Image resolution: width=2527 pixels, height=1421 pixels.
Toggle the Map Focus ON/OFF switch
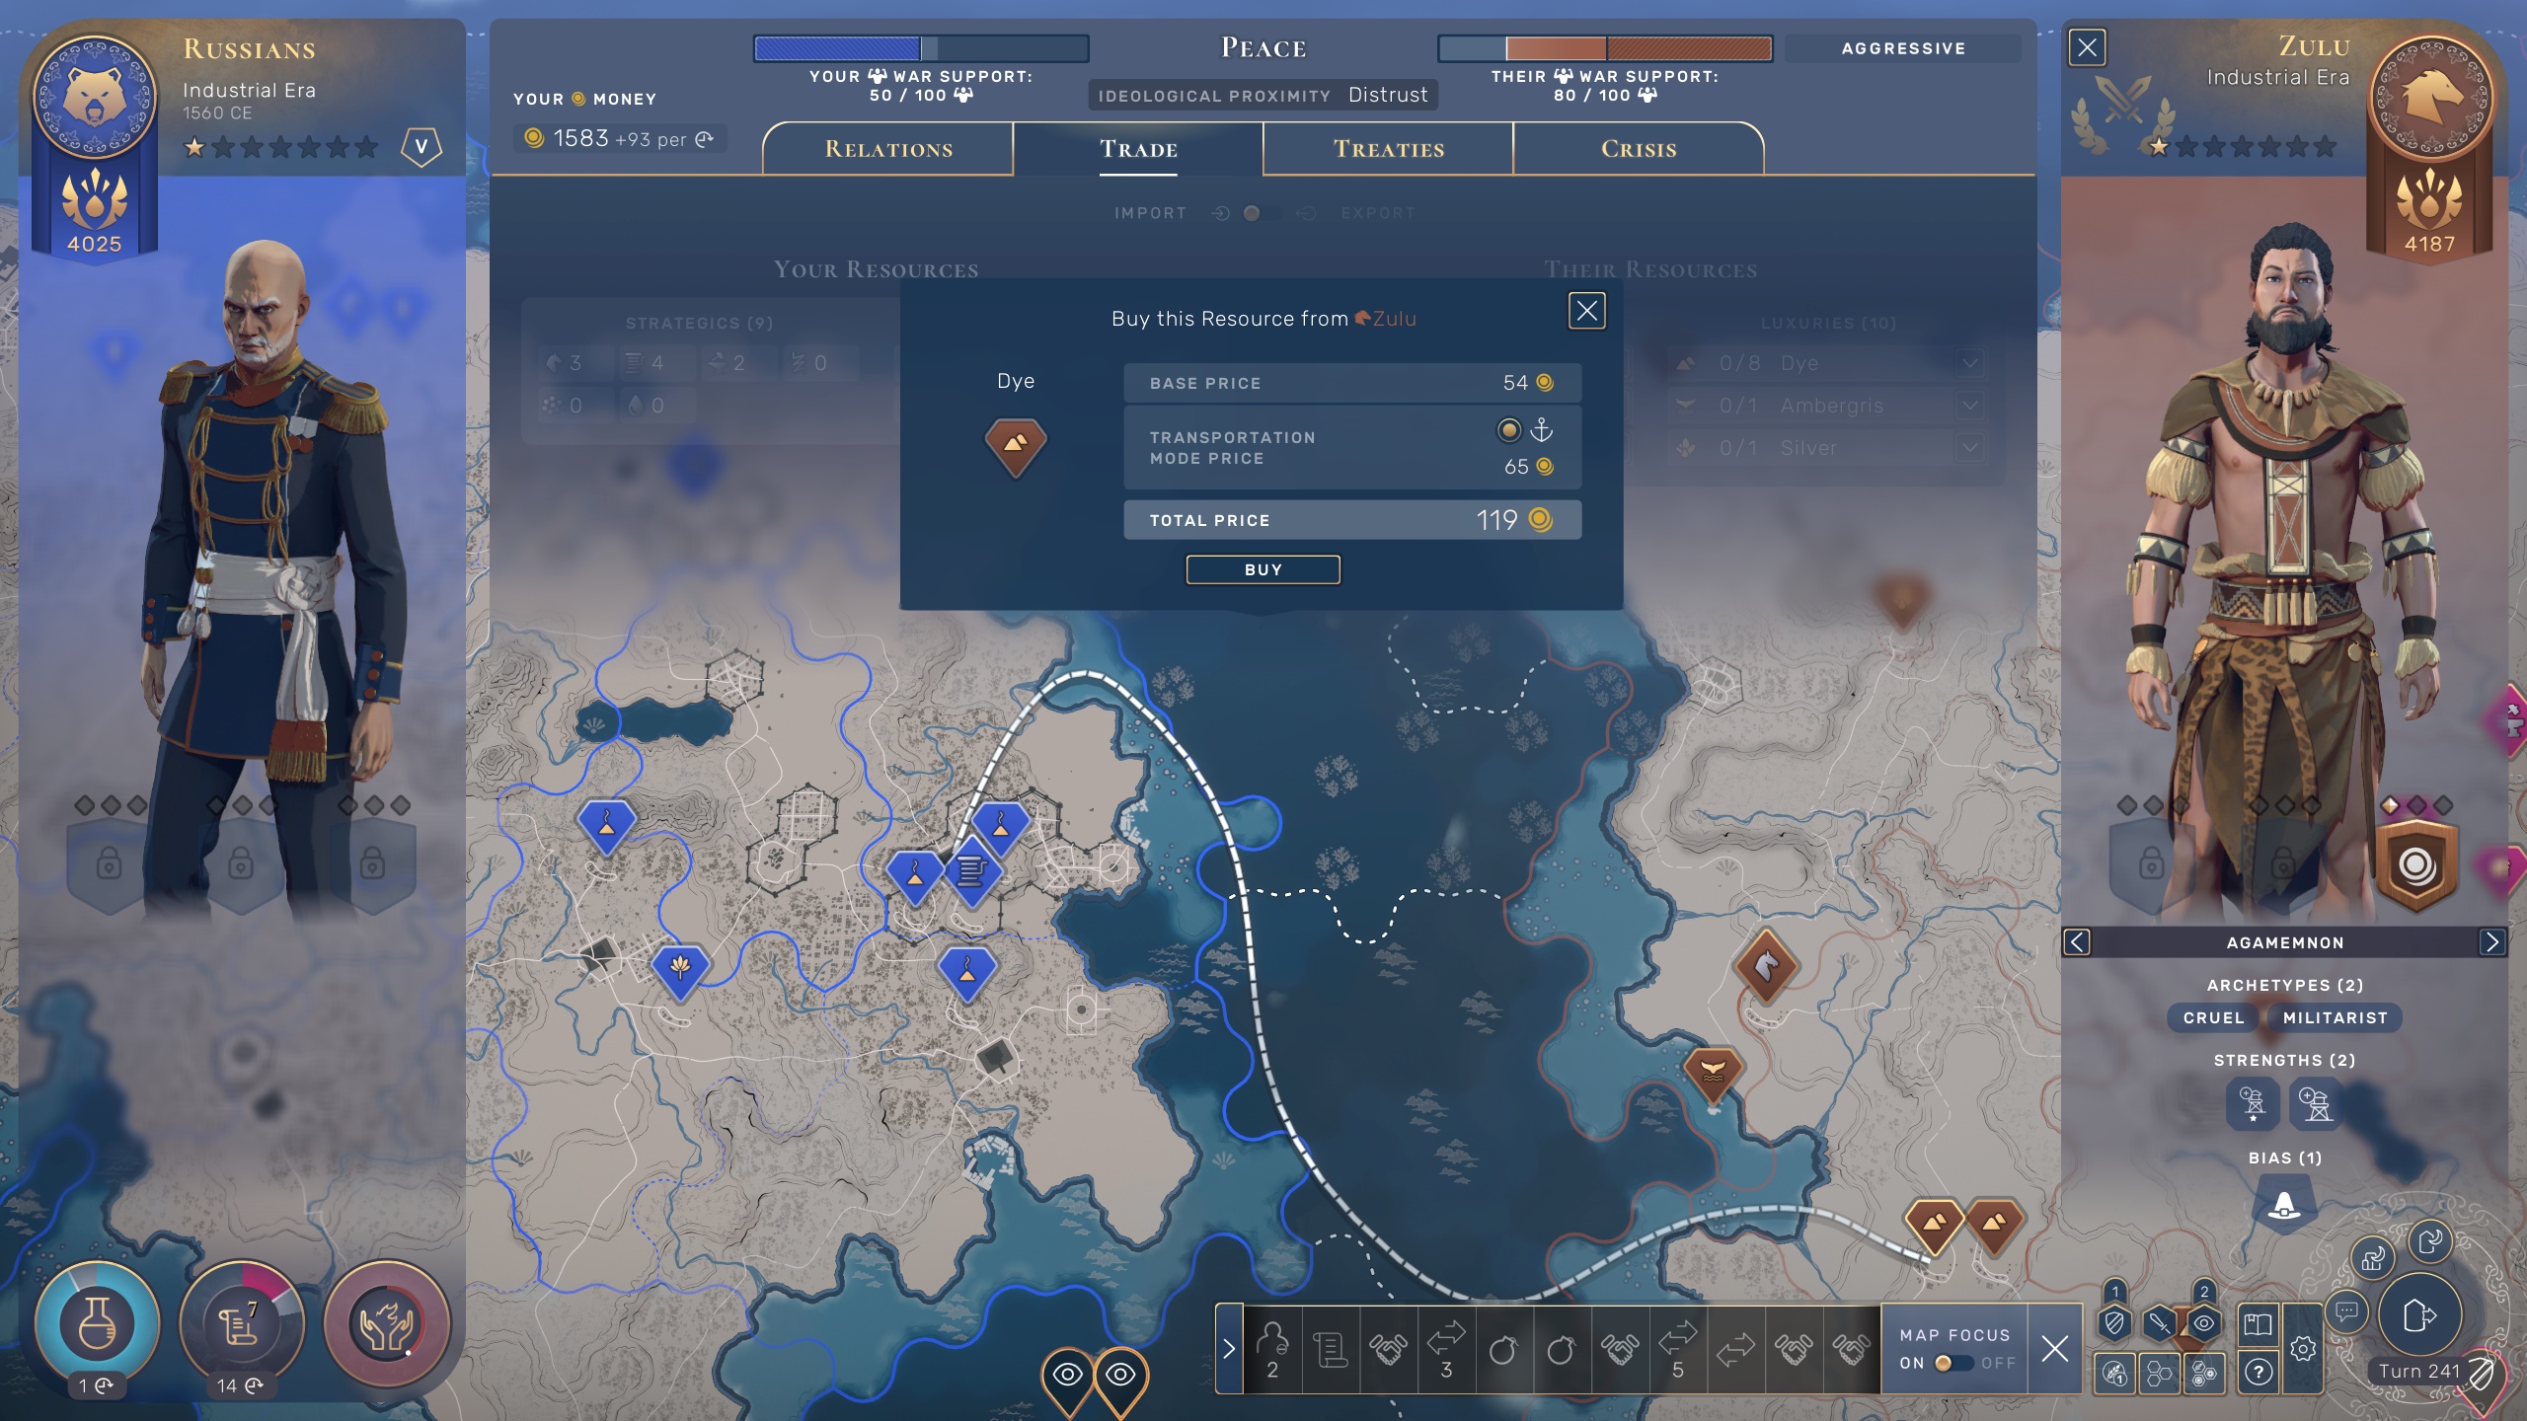1953,1363
